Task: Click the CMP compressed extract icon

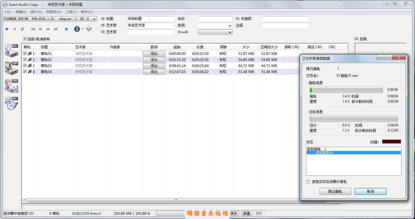Action: (x=11, y=68)
